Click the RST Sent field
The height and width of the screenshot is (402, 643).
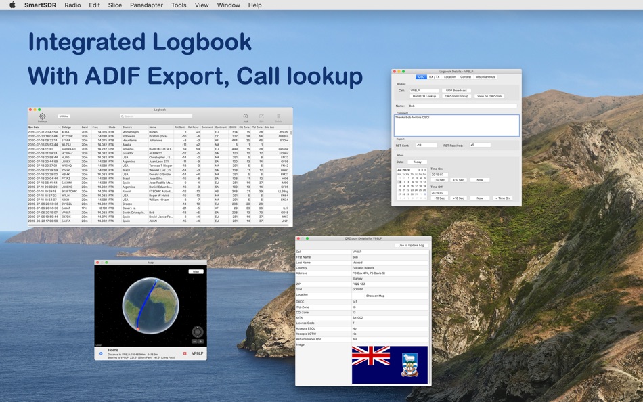coord(426,146)
